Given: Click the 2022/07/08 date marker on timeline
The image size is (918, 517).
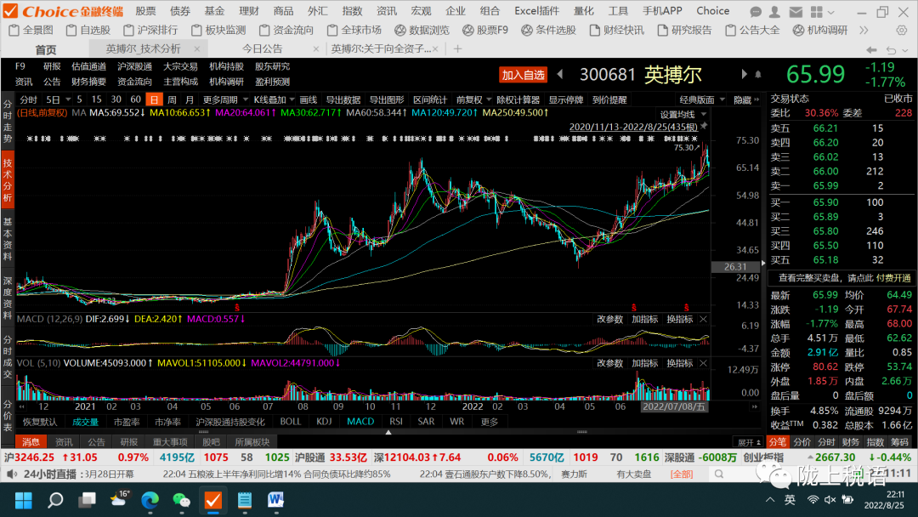Looking at the screenshot, I should [673, 406].
